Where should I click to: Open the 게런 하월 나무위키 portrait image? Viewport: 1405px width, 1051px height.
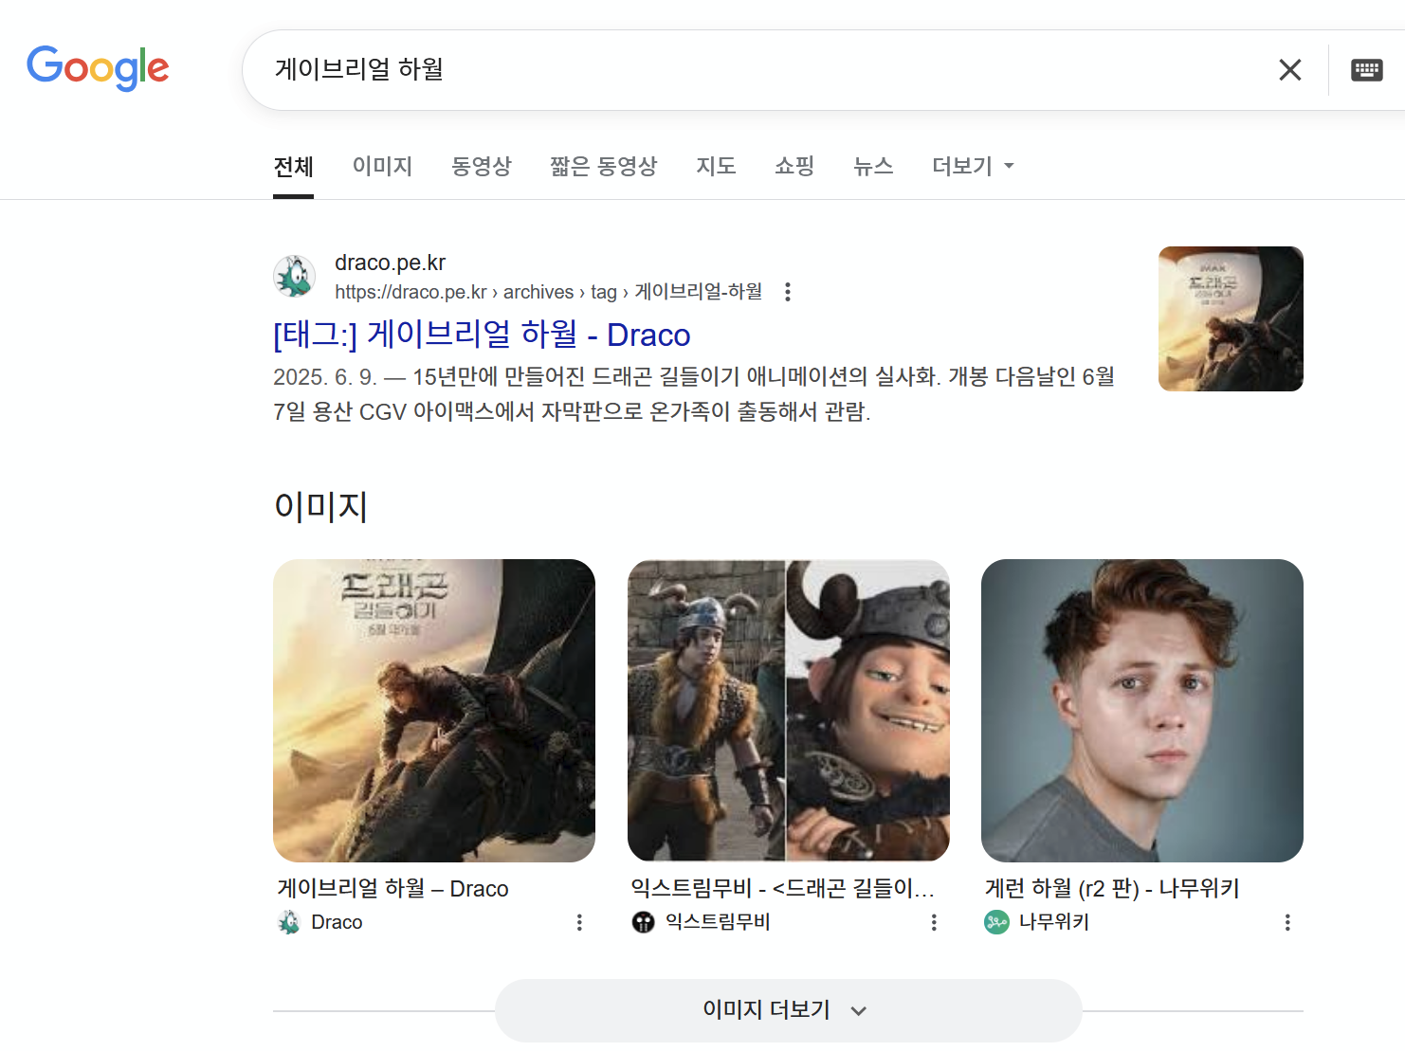click(x=1142, y=711)
